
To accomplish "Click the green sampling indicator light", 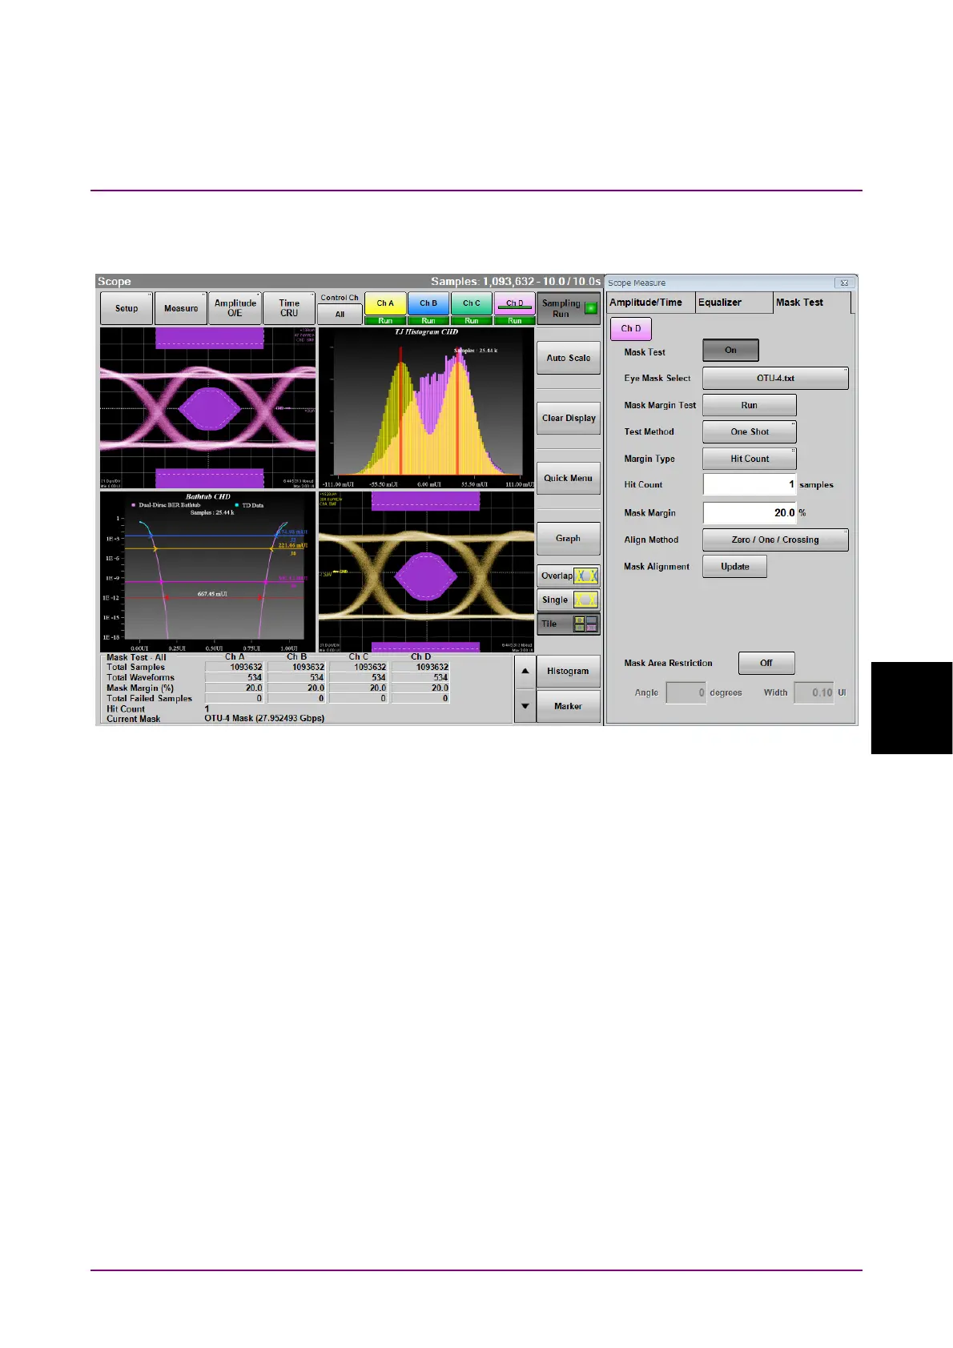I will [591, 308].
